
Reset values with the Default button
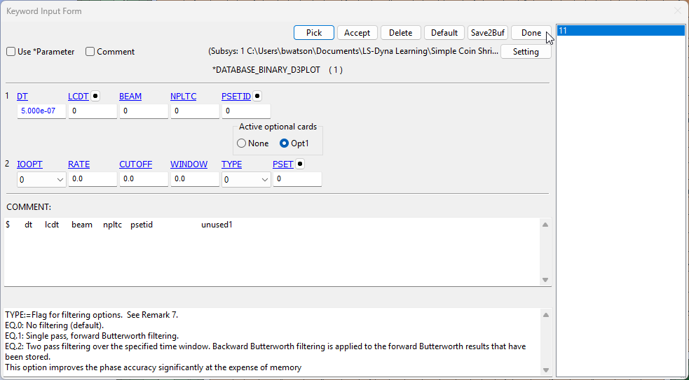tap(444, 33)
